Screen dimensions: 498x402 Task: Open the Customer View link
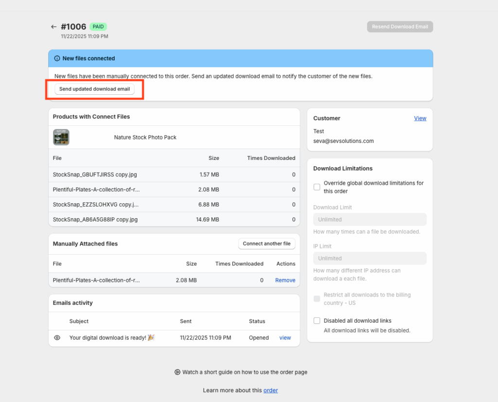(420, 118)
